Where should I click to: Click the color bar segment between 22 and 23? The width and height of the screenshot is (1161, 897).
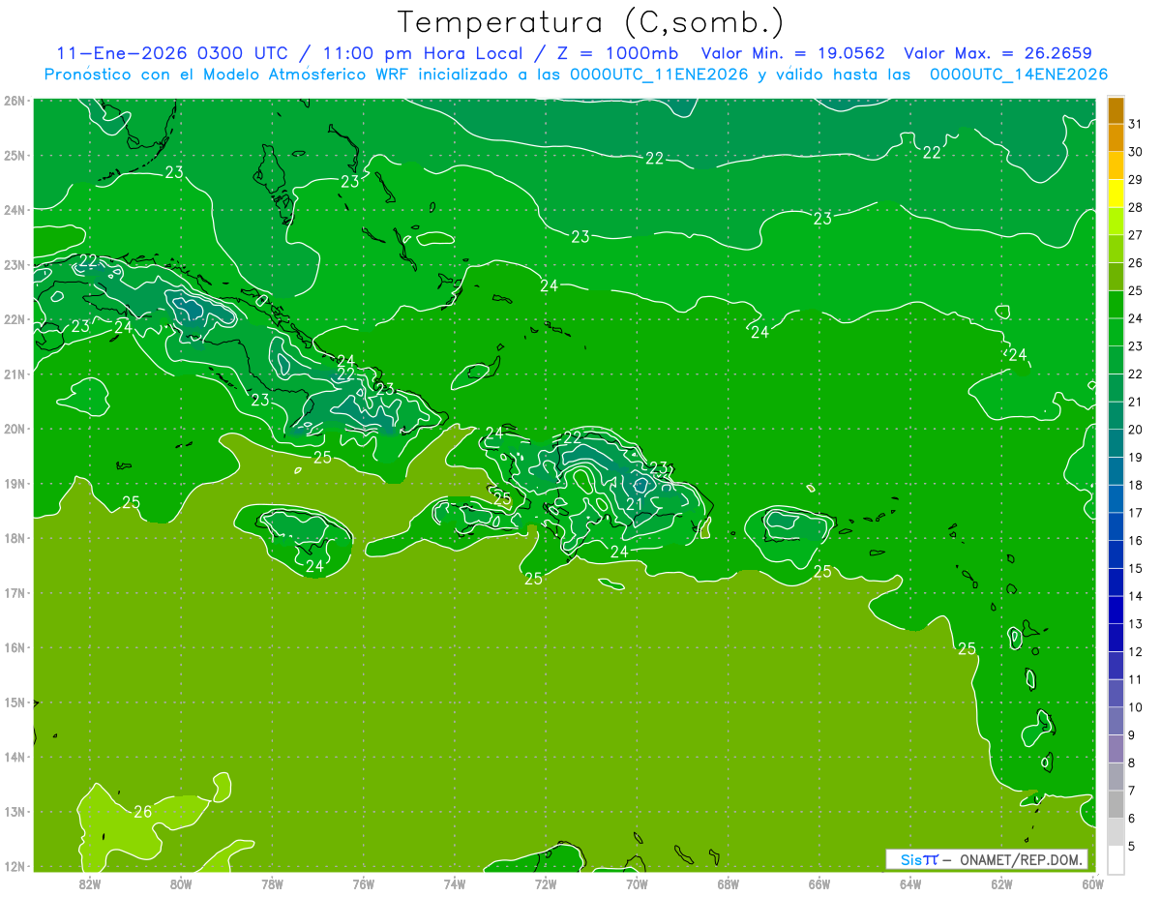point(1116,360)
